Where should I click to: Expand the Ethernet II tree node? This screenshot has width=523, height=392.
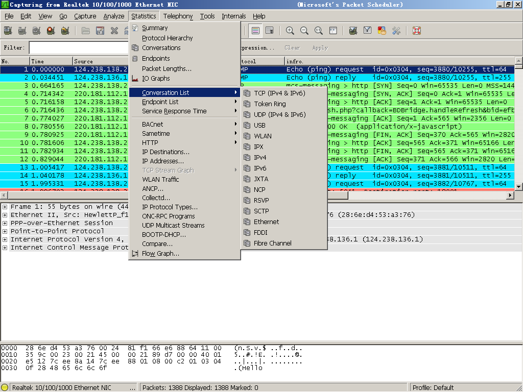tap(5, 215)
